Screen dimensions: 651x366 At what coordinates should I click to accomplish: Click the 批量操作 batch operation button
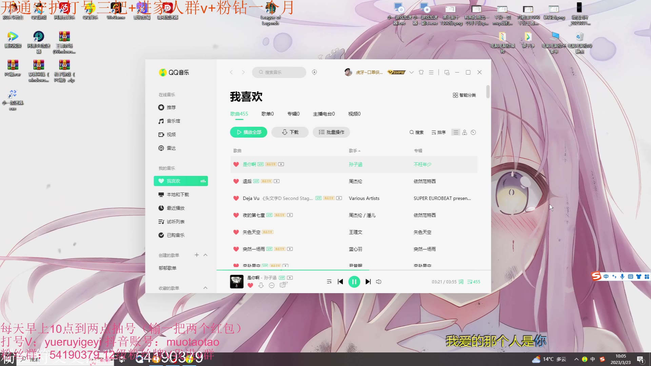click(x=331, y=132)
